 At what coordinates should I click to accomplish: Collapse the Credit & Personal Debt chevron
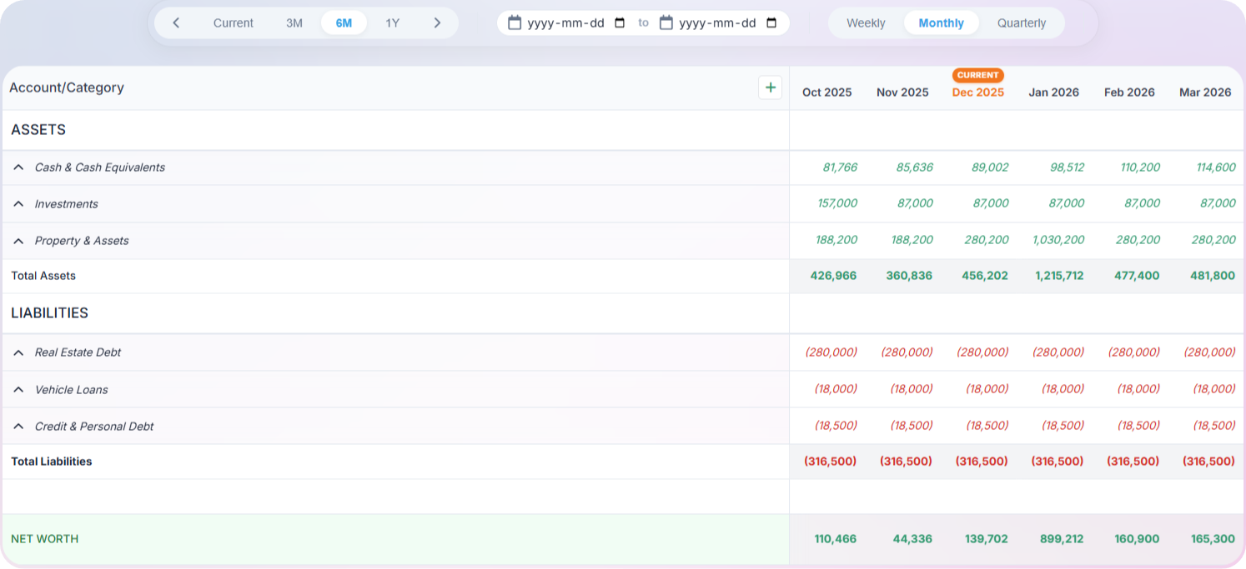point(18,427)
